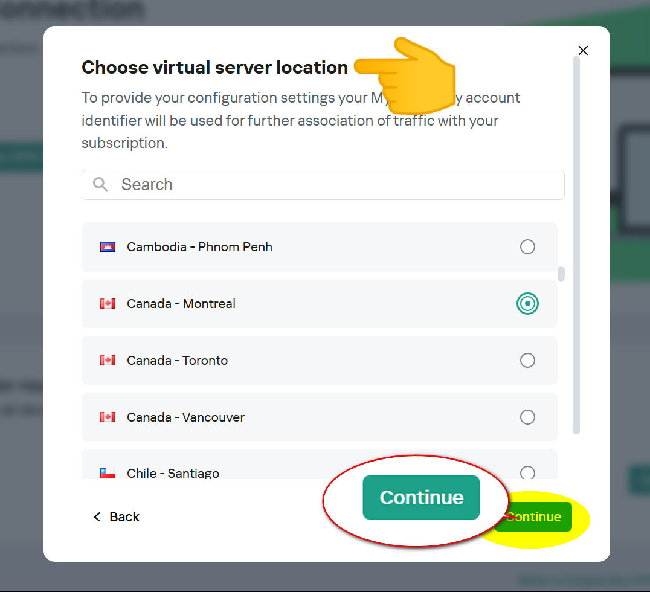Select Cambodia - Phnom Penh radio button

coord(527,246)
